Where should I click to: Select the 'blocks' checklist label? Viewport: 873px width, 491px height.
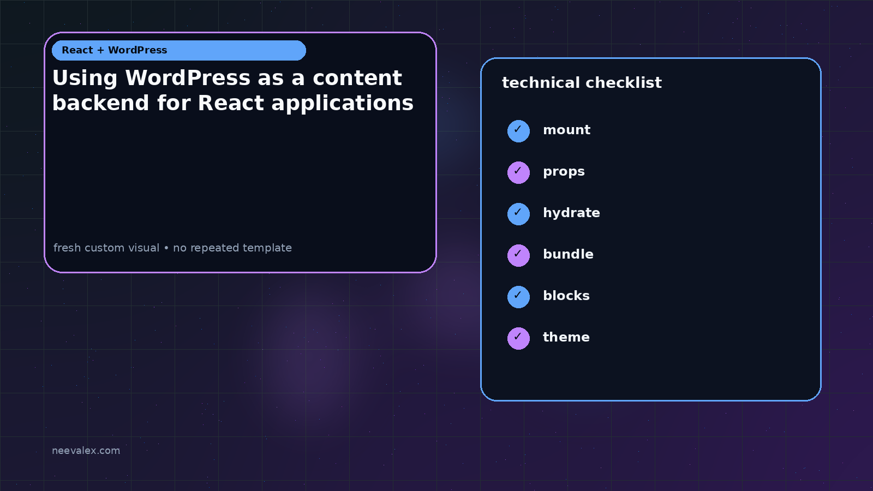click(566, 296)
